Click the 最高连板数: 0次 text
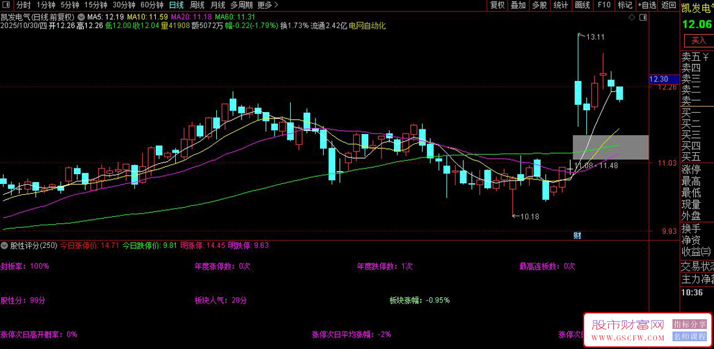 [x=547, y=266]
